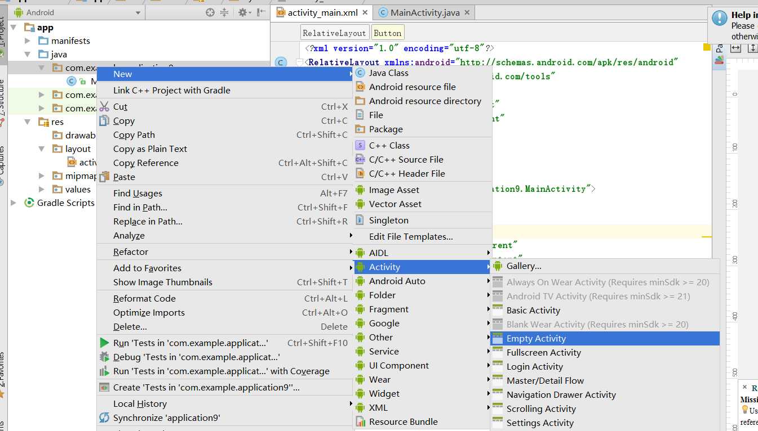Open the Local History submenu
The image size is (758, 431).
[225, 403]
